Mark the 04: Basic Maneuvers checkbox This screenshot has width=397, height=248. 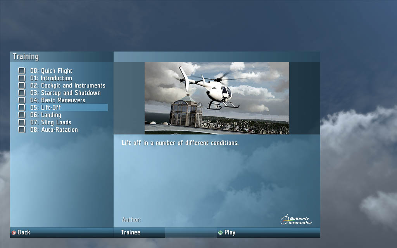tap(22, 100)
